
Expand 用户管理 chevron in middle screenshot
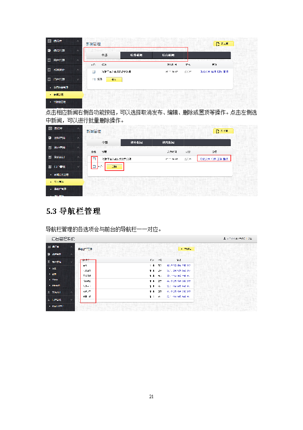click(x=78, y=148)
